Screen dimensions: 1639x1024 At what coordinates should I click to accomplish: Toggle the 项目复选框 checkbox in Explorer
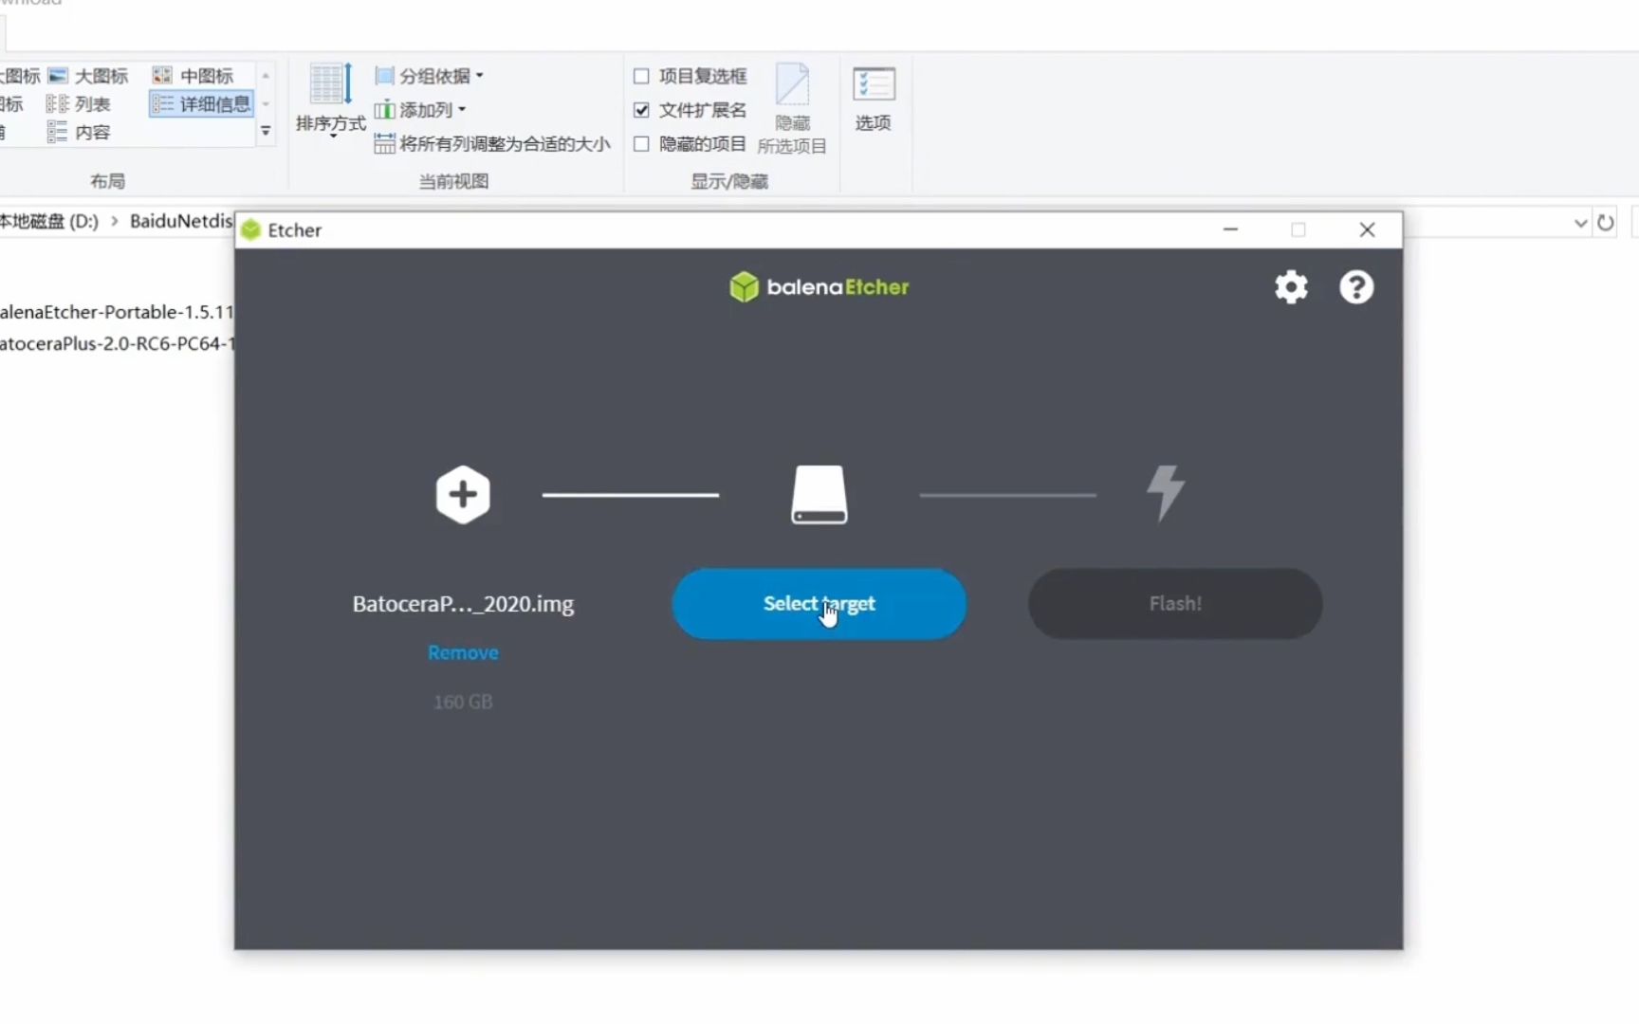(x=641, y=76)
